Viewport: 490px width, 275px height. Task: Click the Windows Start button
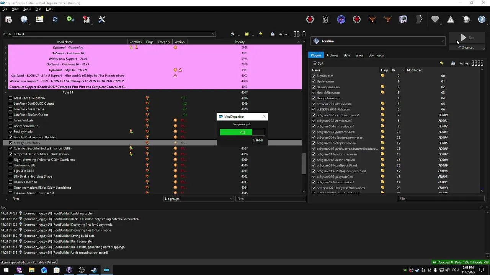click(6, 270)
